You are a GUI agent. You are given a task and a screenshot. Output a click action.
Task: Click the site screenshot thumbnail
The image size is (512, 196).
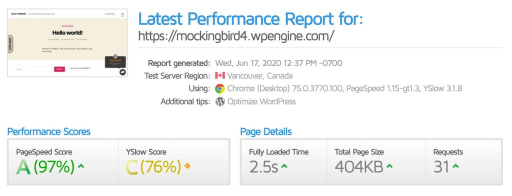click(x=67, y=43)
